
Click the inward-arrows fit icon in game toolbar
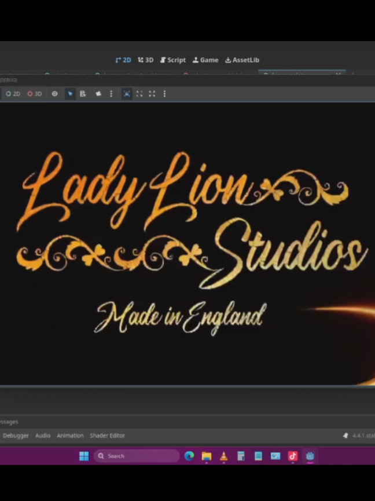pyautogui.click(x=152, y=94)
